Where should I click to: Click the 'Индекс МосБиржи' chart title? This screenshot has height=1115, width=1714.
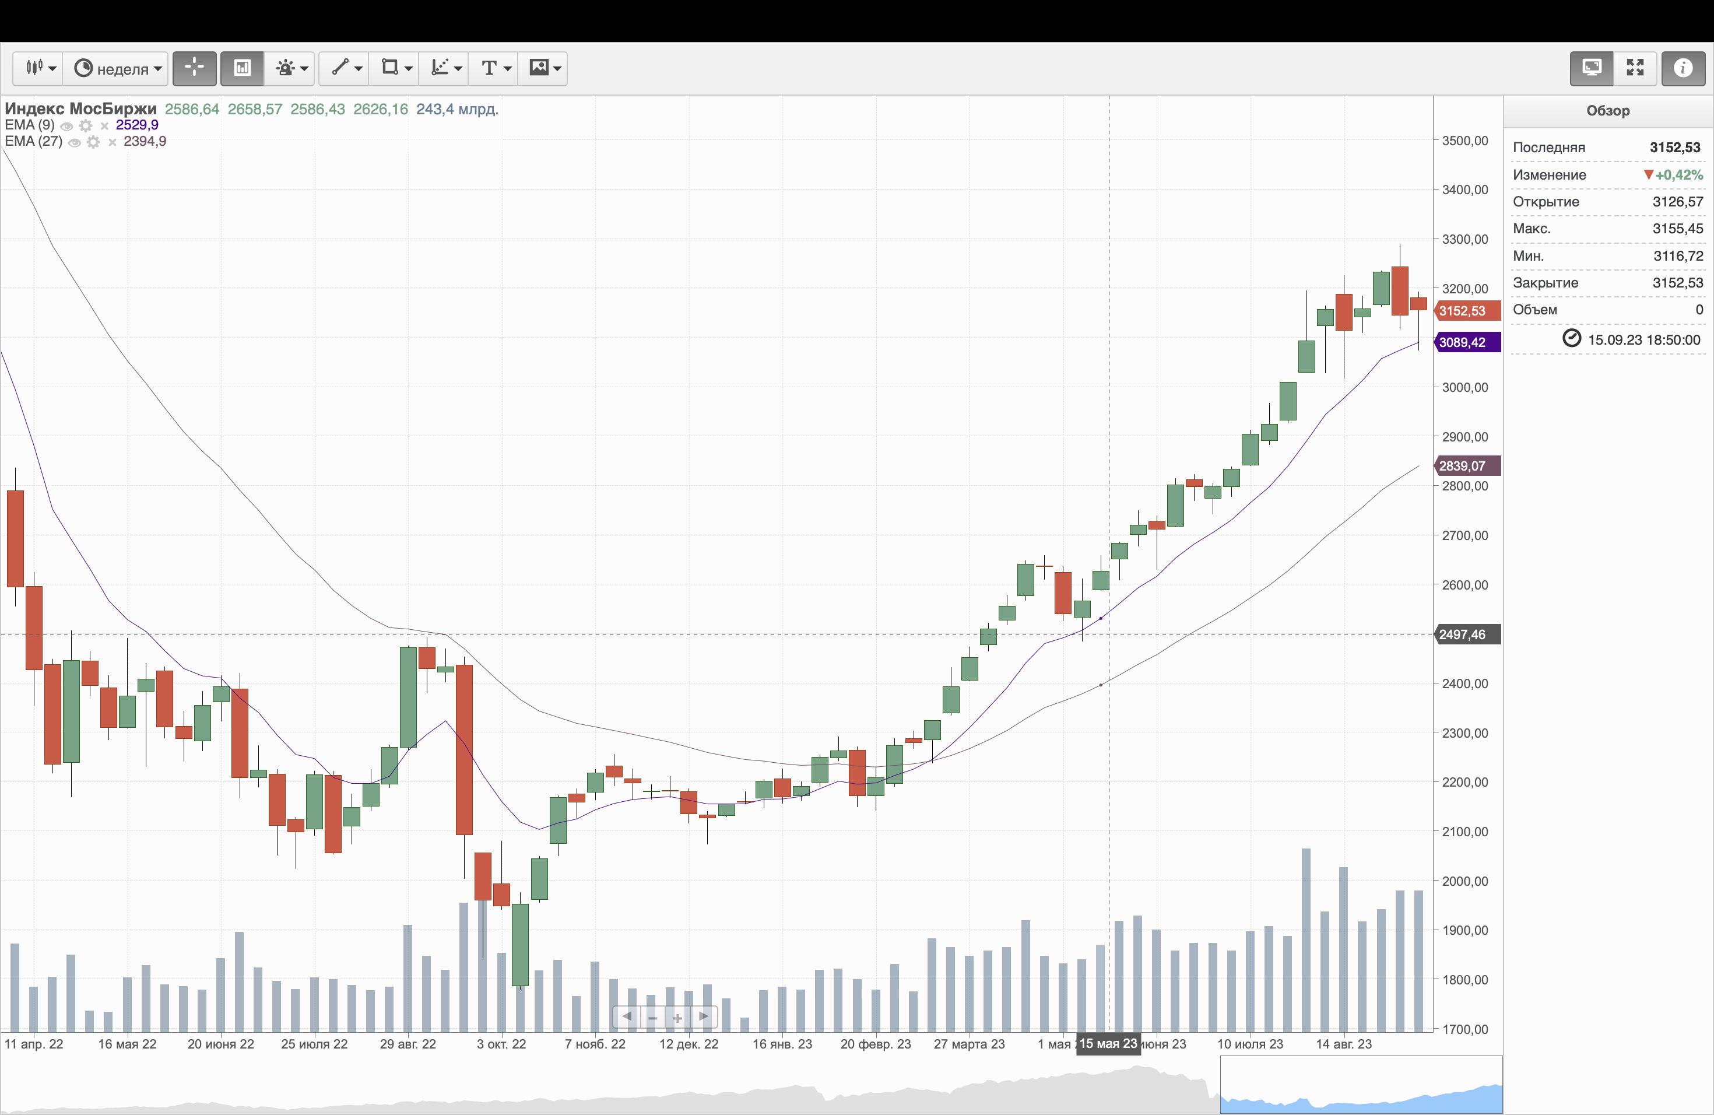[x=80, y=109]
